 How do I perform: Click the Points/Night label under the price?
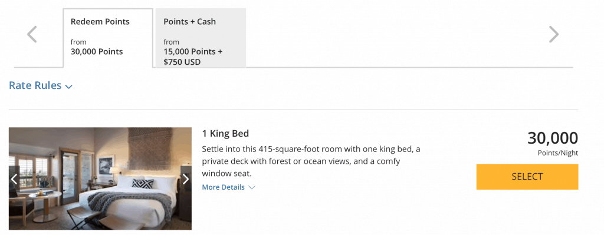tap(558, 153)
